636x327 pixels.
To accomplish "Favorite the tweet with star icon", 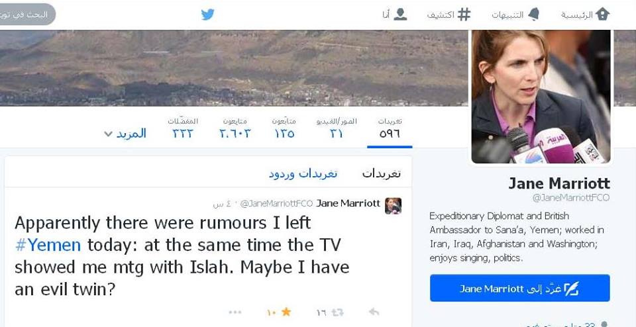I will pos(286,312).
